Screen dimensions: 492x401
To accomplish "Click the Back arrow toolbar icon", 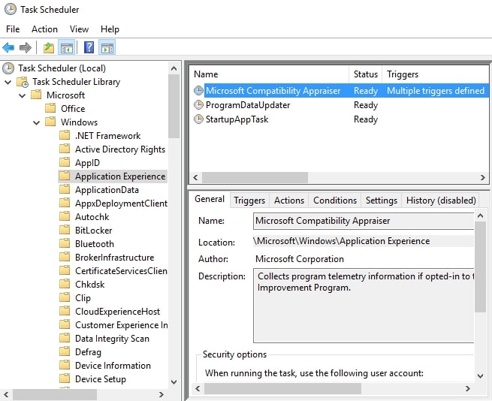I will pyautogui.click(x=8, y=48).
